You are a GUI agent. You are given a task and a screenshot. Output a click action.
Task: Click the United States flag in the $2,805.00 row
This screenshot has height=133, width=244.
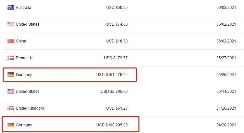11,92
